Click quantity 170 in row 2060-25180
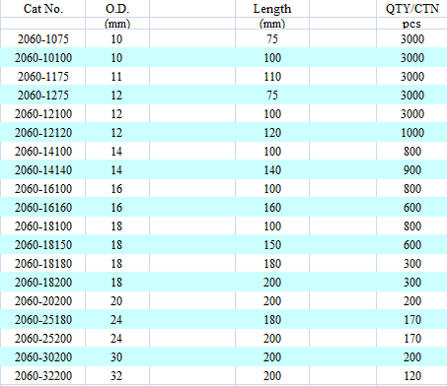 point(412,320)
